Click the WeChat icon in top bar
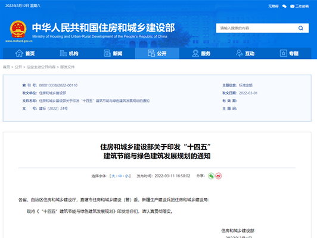 pyautogui.click(x=284, y=7)
